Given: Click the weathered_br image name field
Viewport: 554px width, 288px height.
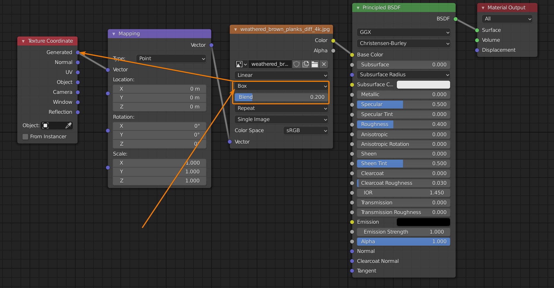Looking at the screenshot, I should point(270,64).
